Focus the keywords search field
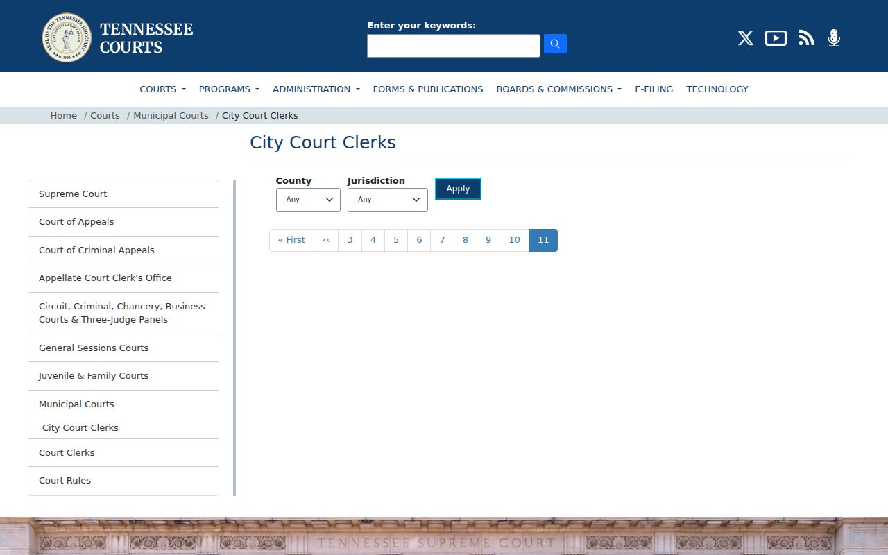 point(454,46)
